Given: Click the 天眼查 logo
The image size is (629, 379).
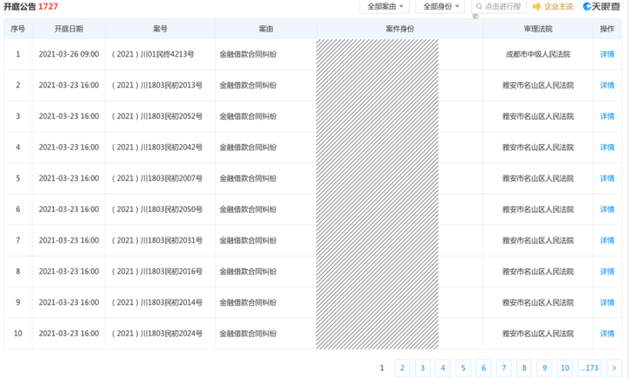Looking at the screenshot, I should tap(601, 6).
